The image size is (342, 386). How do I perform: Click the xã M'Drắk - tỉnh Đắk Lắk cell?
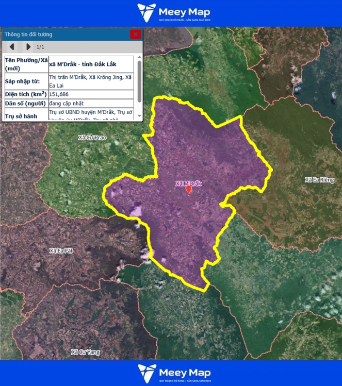[x=83, y=64]
